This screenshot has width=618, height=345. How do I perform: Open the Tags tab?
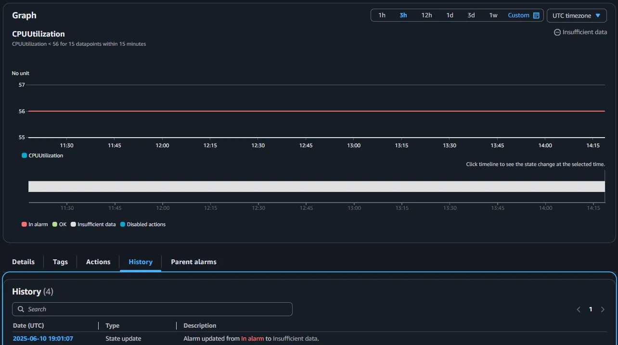60,262
